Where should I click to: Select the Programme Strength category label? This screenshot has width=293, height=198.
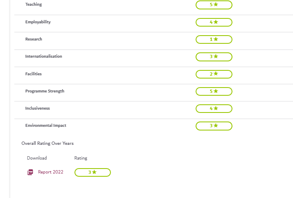(x=45, y=91)
